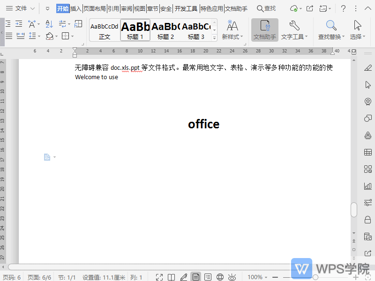Switch to the 插入 ribbon tab
375x281 pixels.
(76, 8)
